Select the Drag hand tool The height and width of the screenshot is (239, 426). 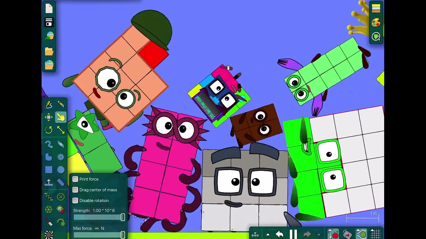(61, 117)
